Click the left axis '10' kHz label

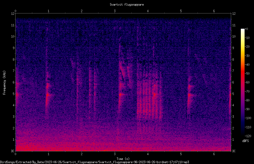click(13, 37)
